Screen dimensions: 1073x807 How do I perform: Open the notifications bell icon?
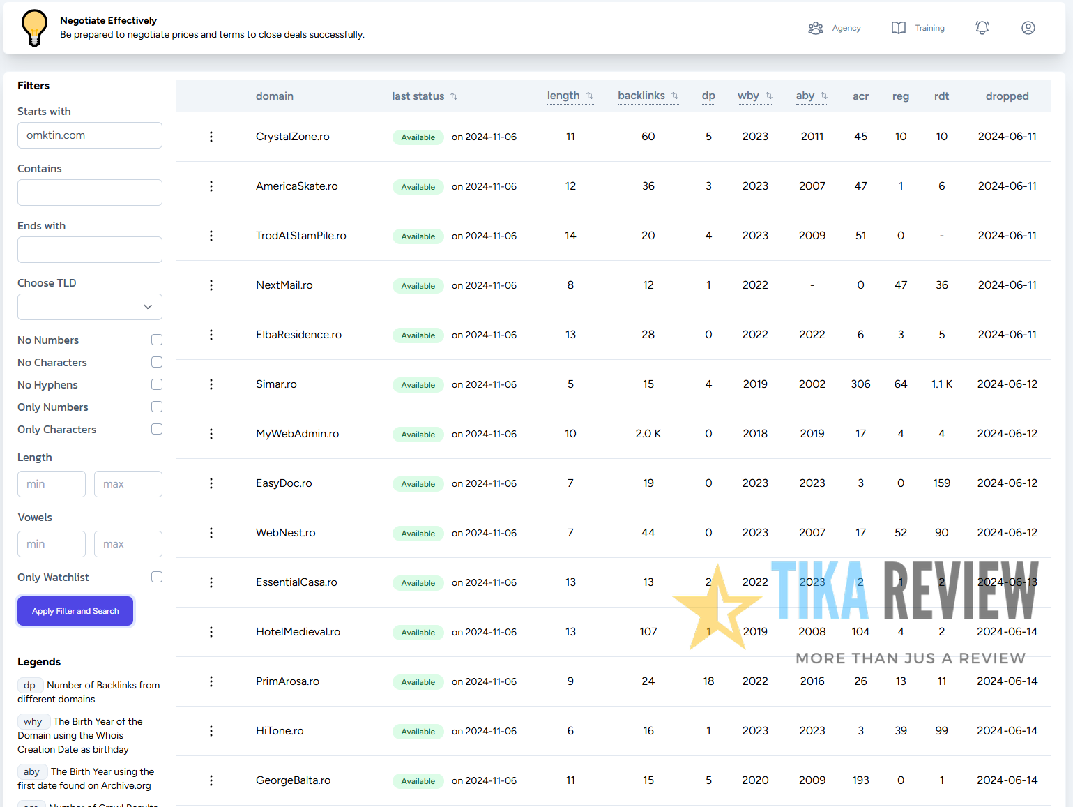point(982,28)
